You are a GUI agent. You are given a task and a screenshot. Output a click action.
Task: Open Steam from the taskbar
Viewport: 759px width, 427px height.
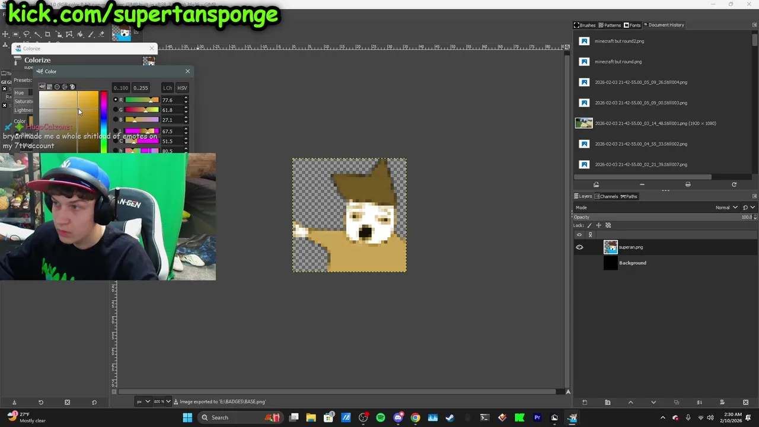pos(450,418)
